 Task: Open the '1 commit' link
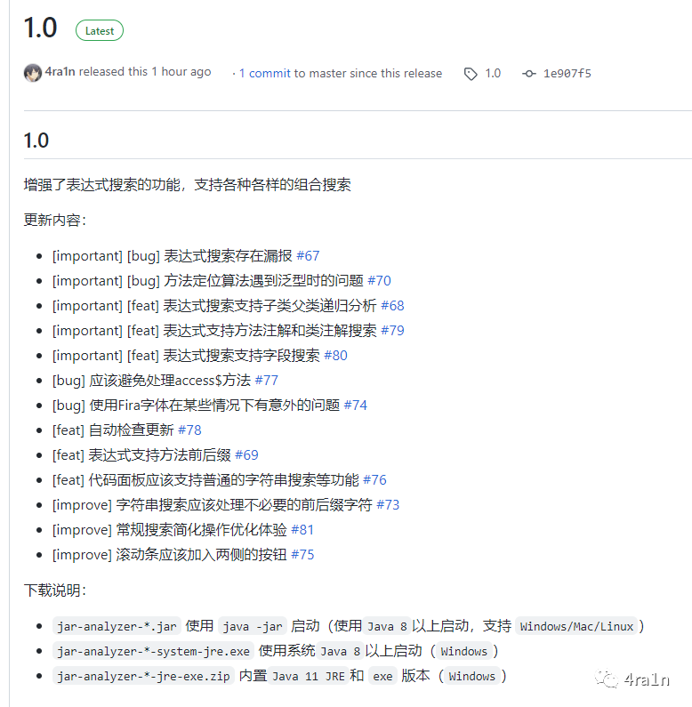265,74
